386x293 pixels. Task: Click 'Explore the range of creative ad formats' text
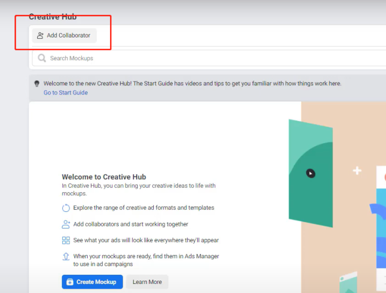point(144,208)
